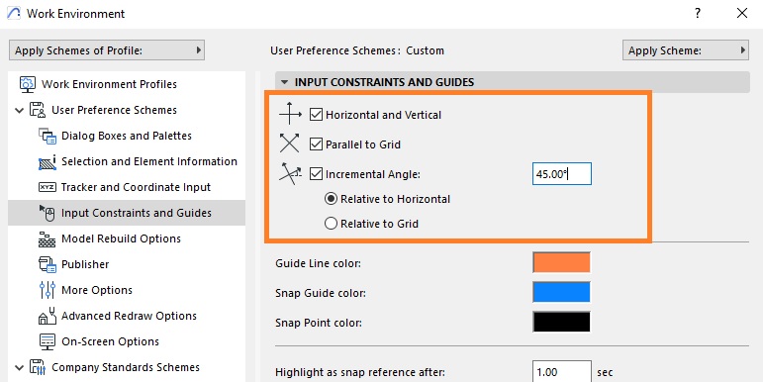Screen dimensions: 763x382
Task: Click the Publisher icon
Action: 48,264
